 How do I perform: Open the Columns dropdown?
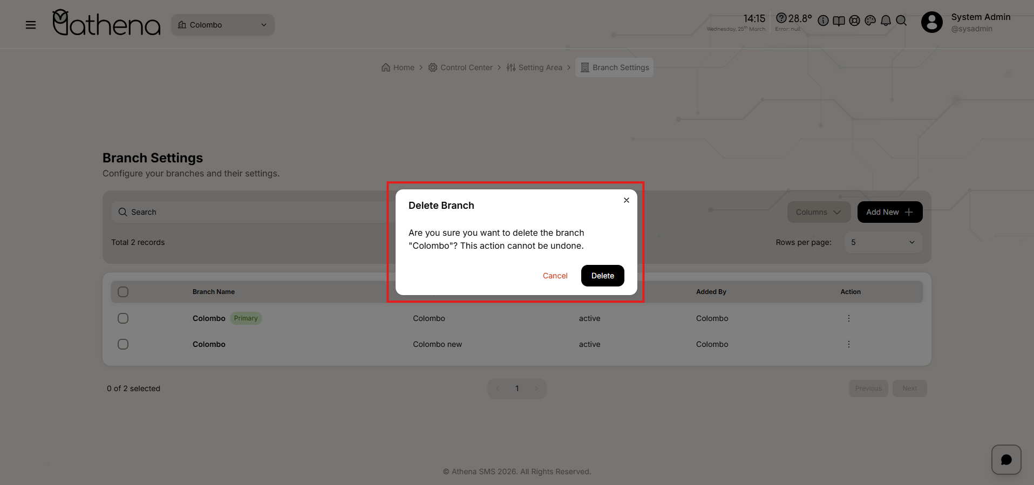point(818,212)
